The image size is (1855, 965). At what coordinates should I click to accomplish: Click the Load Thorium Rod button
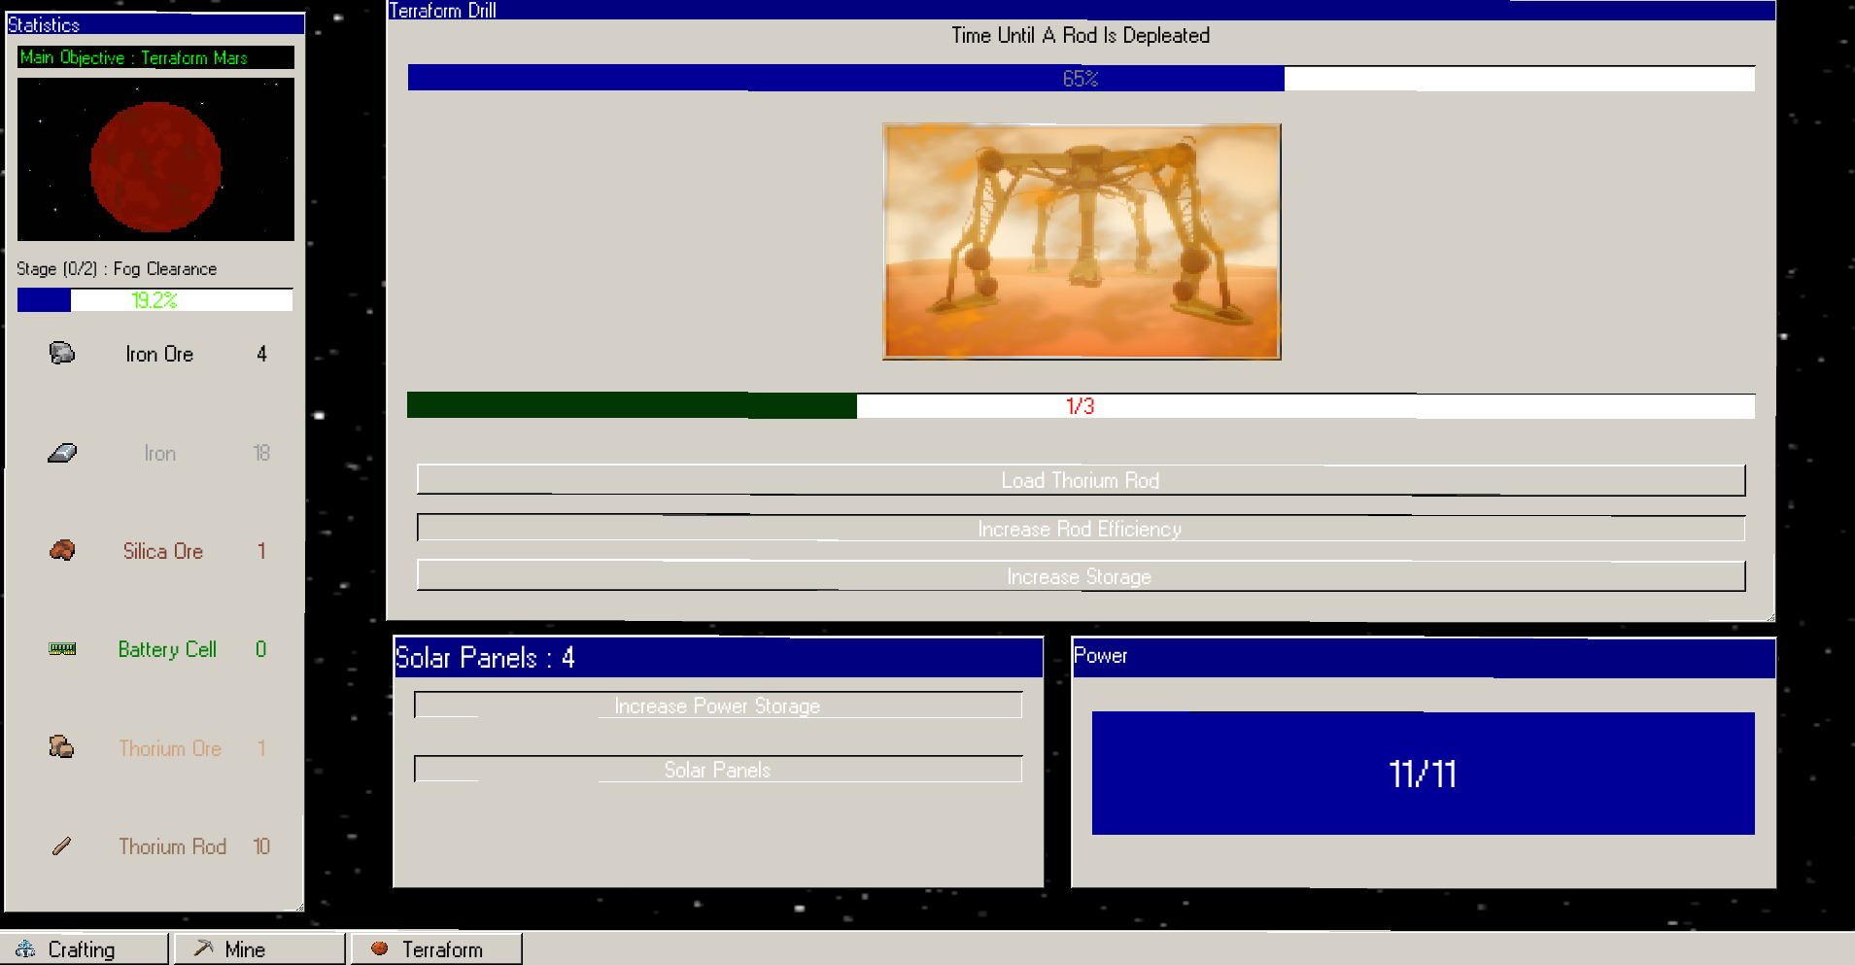point(1081,480)
